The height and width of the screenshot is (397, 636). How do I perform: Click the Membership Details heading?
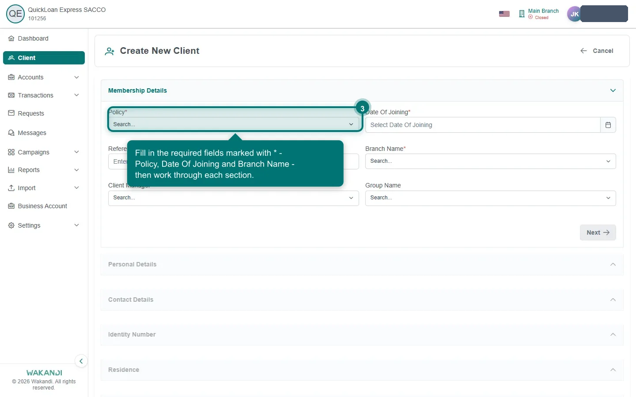[x=137, y=90]
